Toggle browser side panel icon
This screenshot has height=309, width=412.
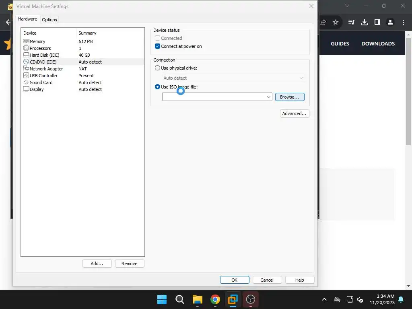[377, 23]
